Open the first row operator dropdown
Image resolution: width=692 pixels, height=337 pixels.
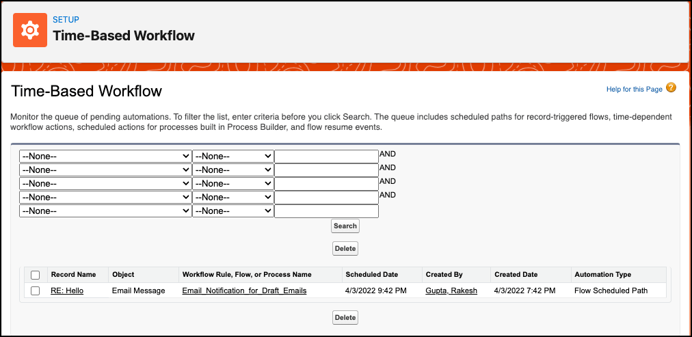pyautogui.click(x=233, y=157)
